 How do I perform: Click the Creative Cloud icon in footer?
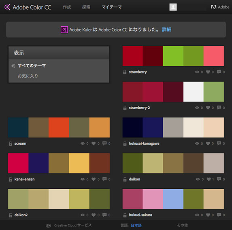48,226
